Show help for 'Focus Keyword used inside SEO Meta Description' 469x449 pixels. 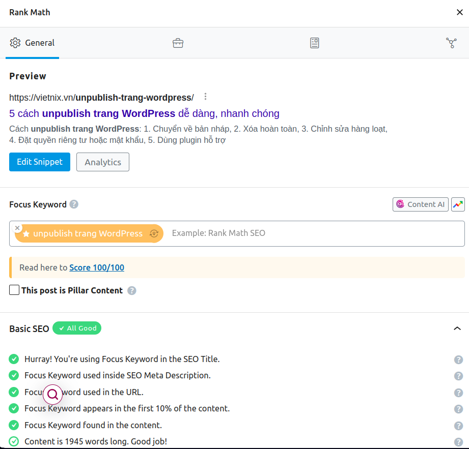(x=458, y=376)
